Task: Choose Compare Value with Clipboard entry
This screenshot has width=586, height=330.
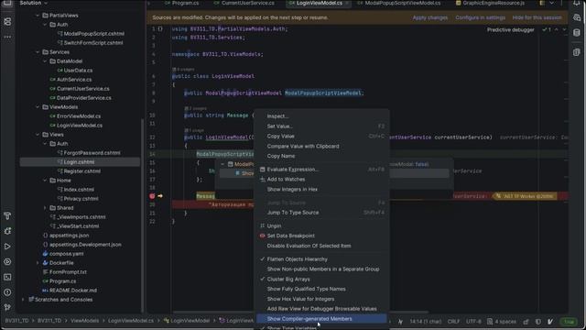Action: point(321,147)
